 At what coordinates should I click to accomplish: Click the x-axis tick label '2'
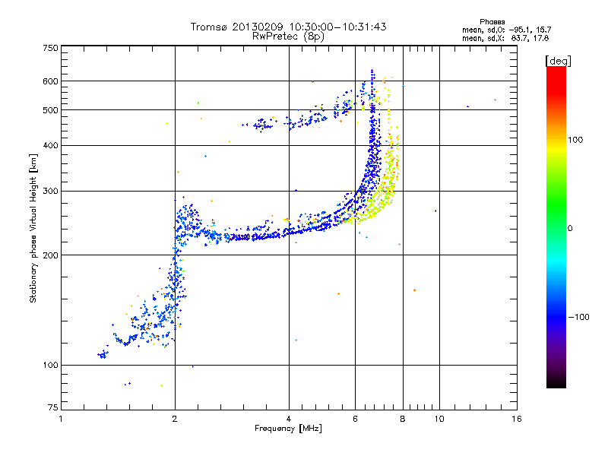point(175,419)
